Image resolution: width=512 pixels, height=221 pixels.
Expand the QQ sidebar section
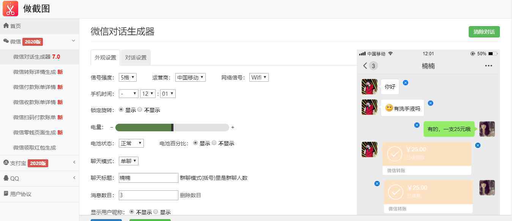tap(74, 177)
